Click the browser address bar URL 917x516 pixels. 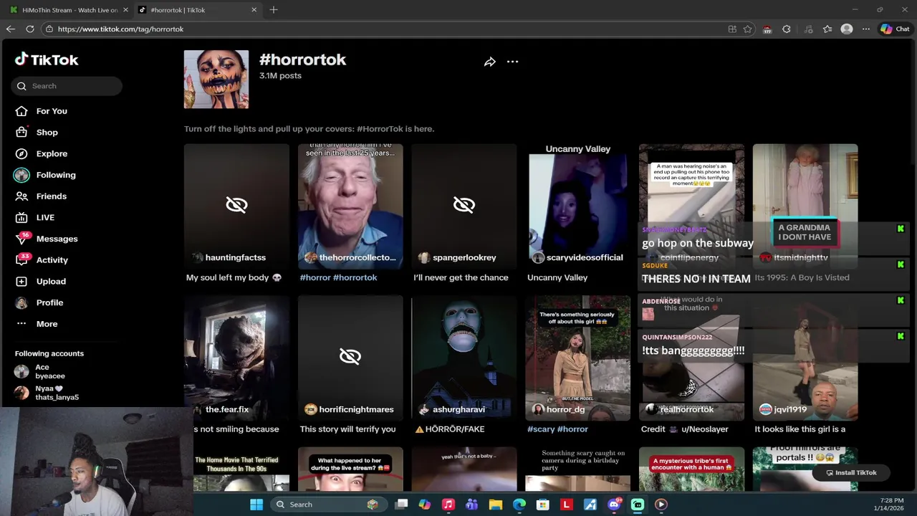coord(120,29)
